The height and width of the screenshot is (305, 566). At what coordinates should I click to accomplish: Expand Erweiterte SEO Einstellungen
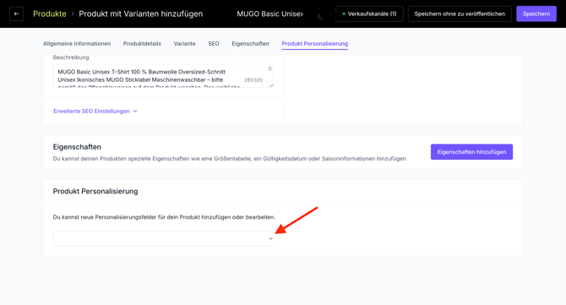(91, 112)
